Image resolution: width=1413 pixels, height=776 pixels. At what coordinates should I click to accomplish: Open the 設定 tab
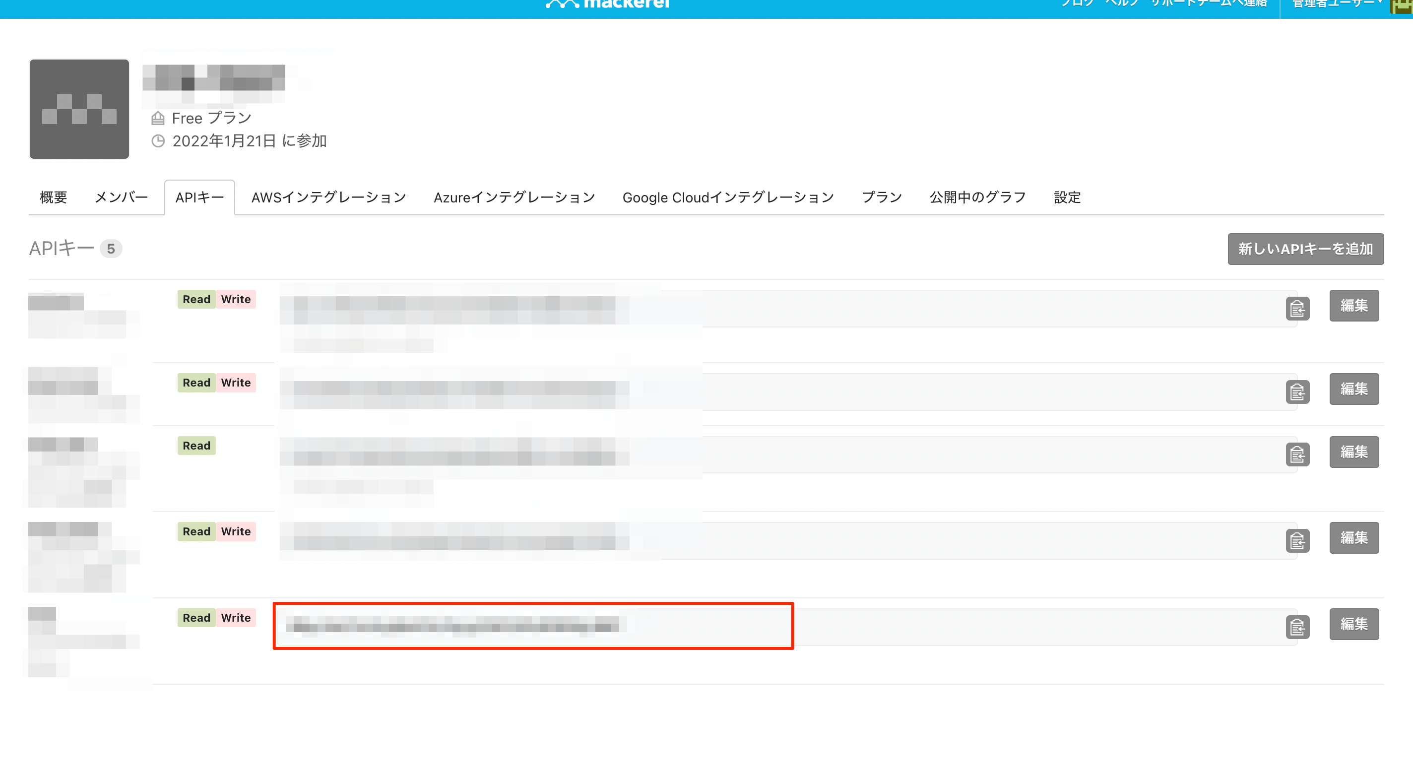coord(1067,197)
